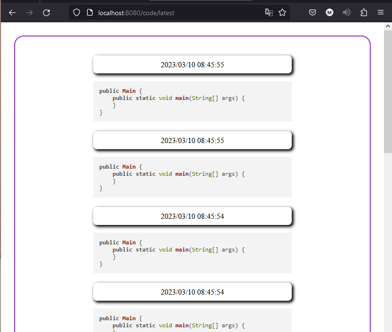392x332 pixels.
Task: Click the main method line in second snippet
Action: click(x=178, y=174)
